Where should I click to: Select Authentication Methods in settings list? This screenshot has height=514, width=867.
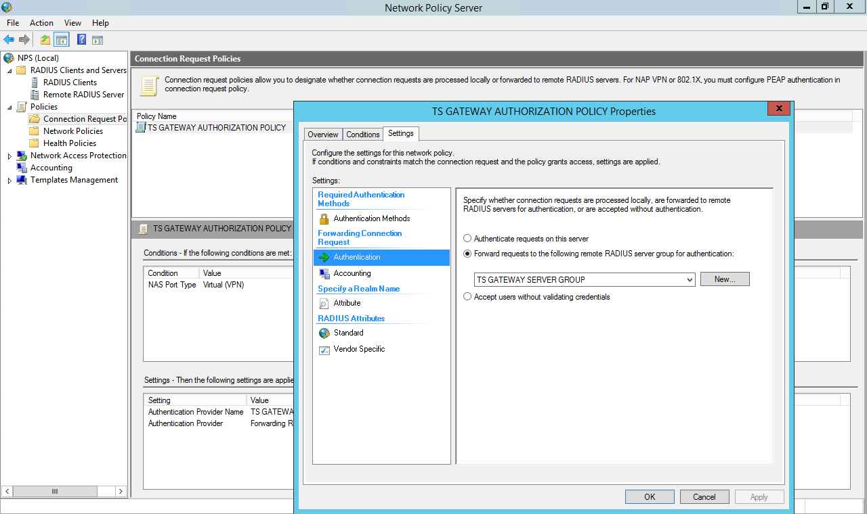[372, 218]
